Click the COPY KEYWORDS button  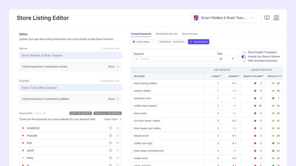coord(81,113)
